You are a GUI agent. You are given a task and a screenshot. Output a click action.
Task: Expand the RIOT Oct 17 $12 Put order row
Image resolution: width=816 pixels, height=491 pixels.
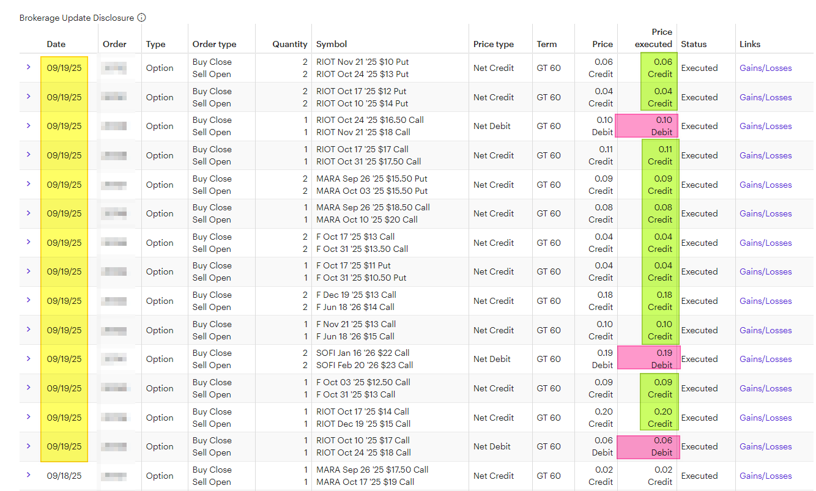point(29,97)
